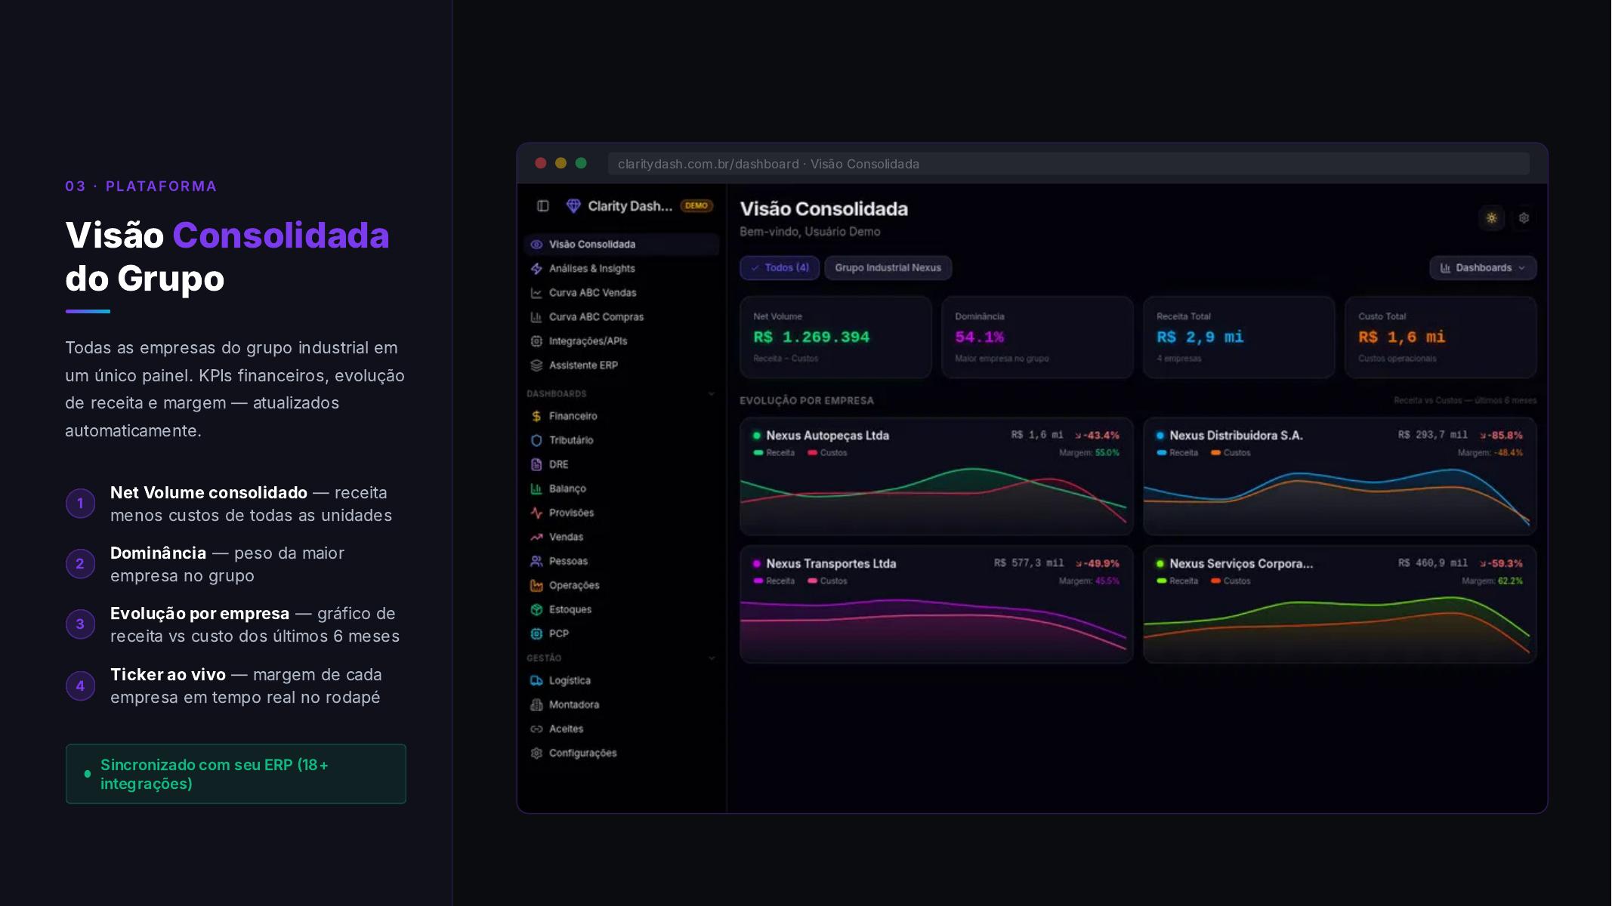Toggle light theme with sun icon

[1491, 218]
